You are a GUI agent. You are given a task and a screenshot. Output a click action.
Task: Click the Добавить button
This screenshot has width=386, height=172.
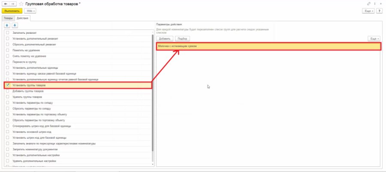click(x=165, y=39)
